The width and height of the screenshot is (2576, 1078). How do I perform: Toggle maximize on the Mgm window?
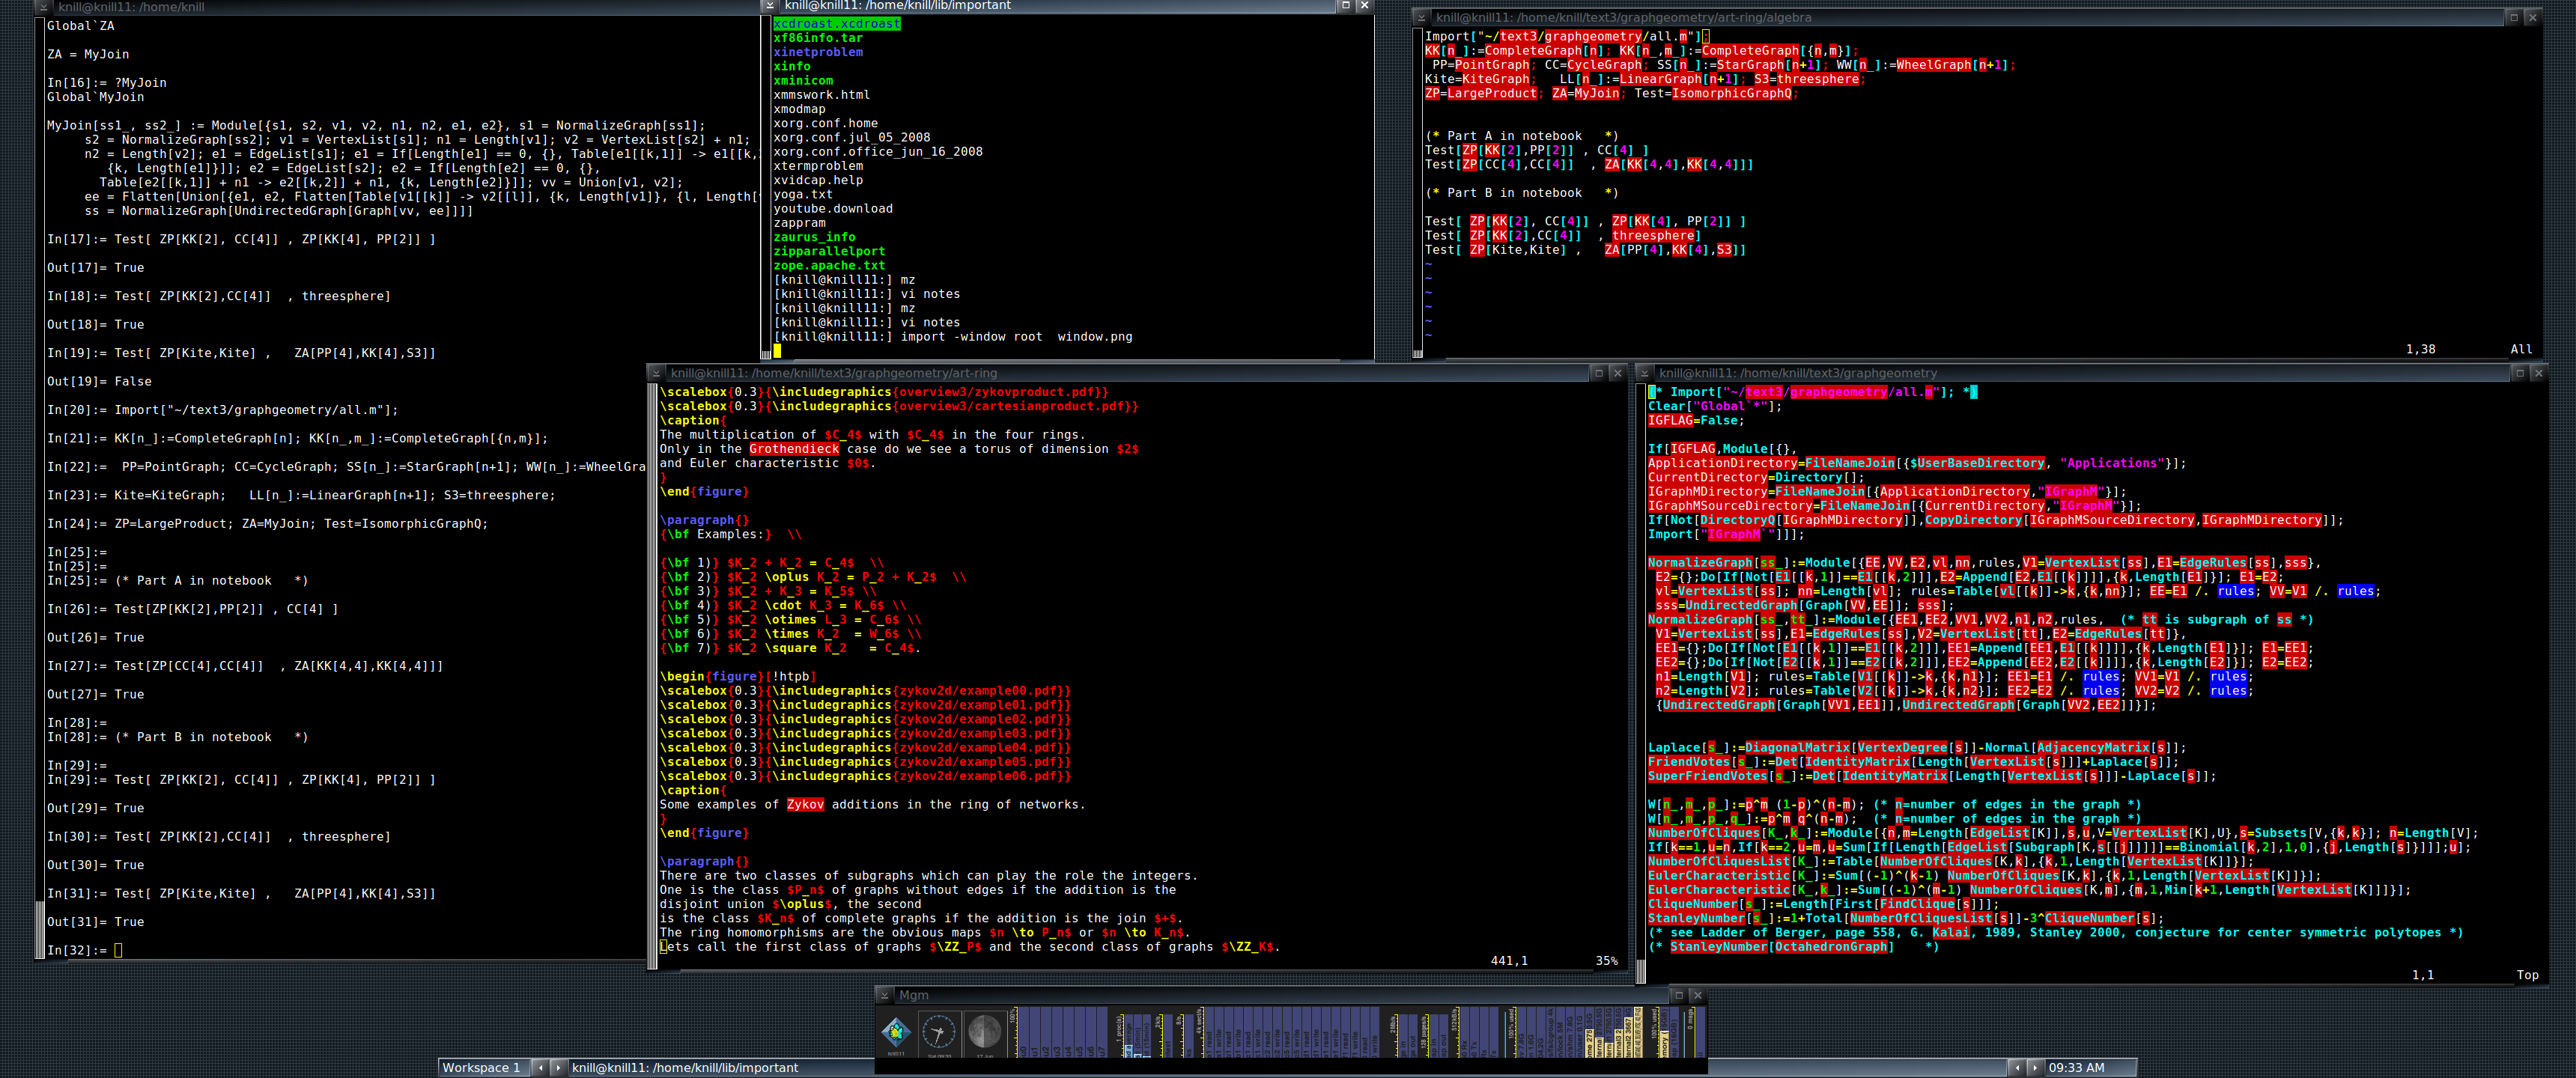tap(1679, 995)
